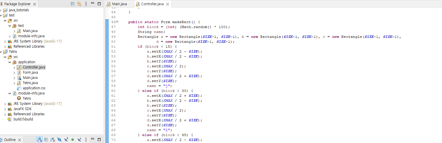Toggle Hide Local Types in Outline
Viewport: 442px width, 143px height.
pyautogui.click(x=79, y=140)
